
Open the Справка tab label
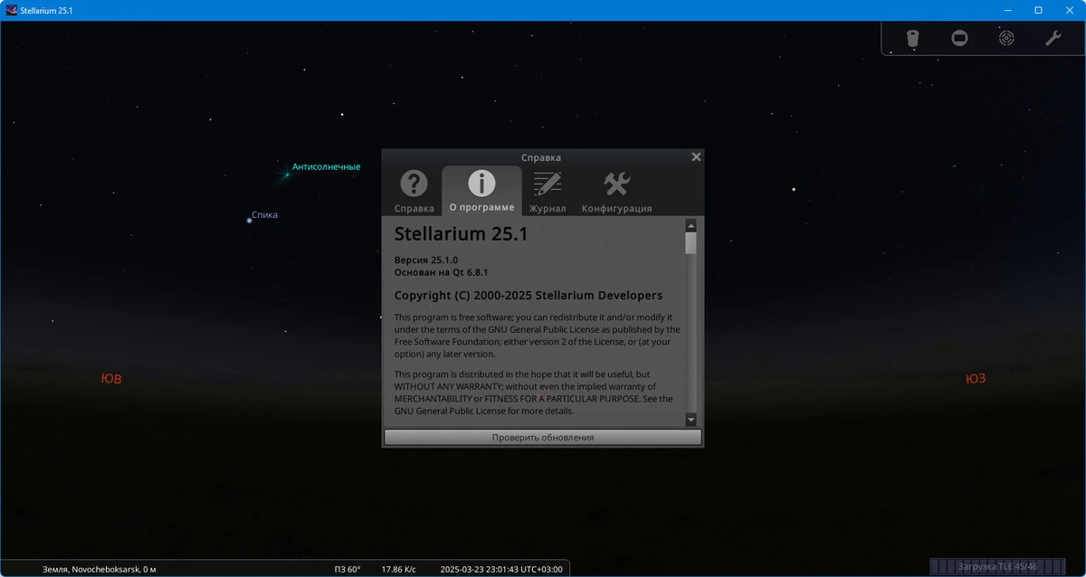pos(414,209)
